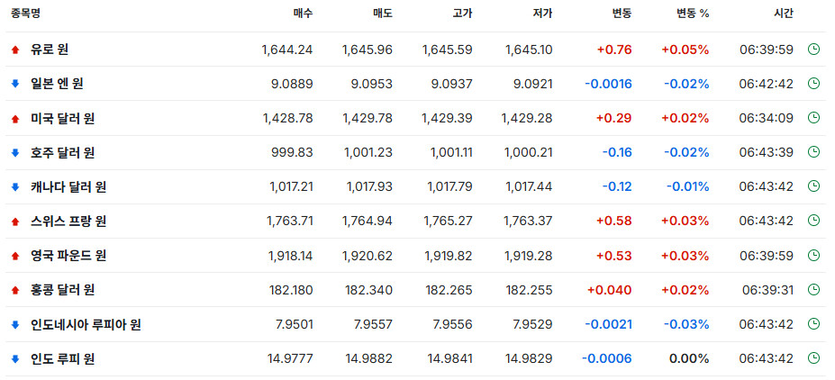
Task: Click the clock icon in the 일본 엔 원 row
Action: [813, 84]
